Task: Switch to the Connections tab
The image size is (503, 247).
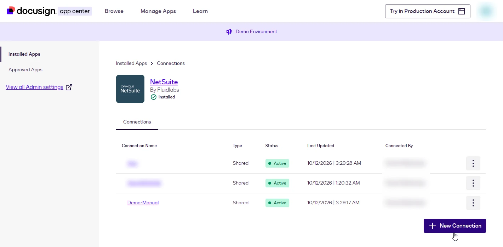Action: pos(137,122)
